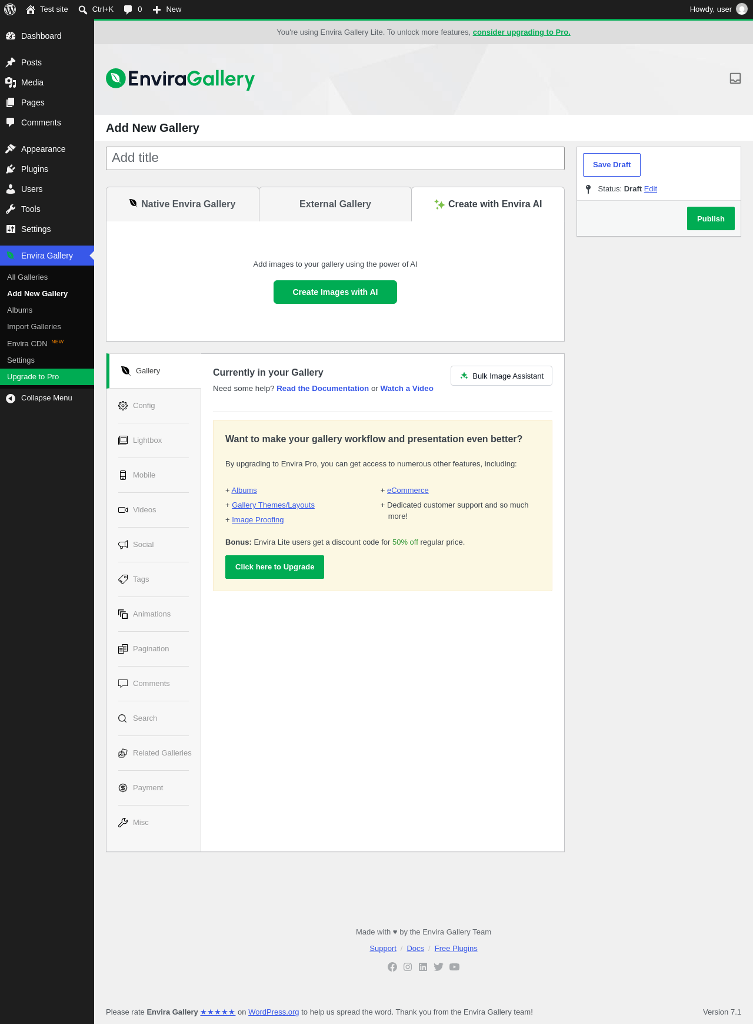Open the YouTube footer icon
Image resolution: width=753 pixels, height=1024 pixels.
(x=454, y=967)
